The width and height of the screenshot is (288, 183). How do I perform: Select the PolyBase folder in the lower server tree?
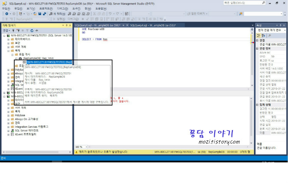click(x=20, y=115)
